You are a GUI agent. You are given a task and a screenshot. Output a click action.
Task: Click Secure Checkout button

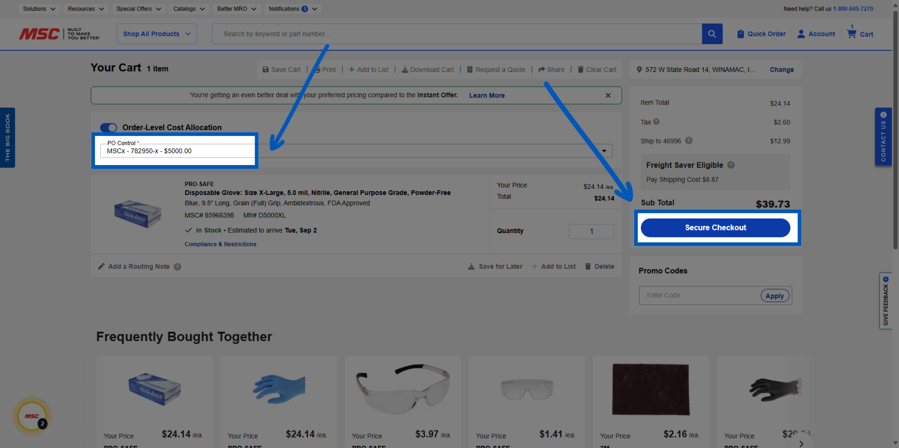[x=715, y=228]
